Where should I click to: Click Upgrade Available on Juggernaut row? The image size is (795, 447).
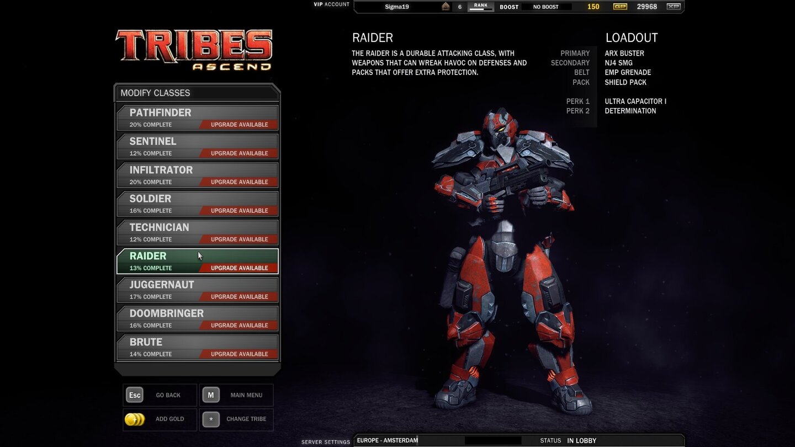[x=239, y=297]
